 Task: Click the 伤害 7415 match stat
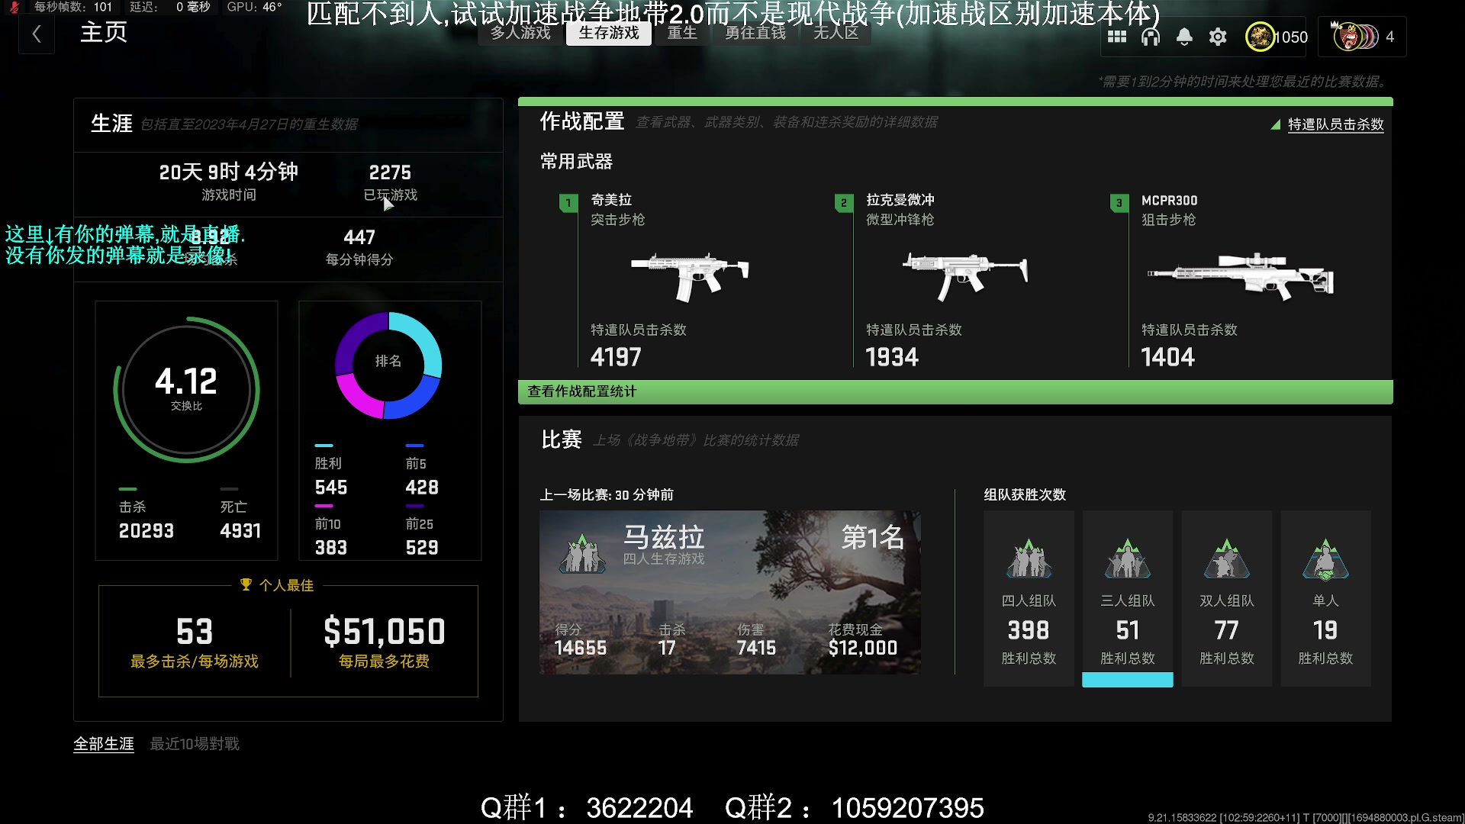click(x=756, y=639)
